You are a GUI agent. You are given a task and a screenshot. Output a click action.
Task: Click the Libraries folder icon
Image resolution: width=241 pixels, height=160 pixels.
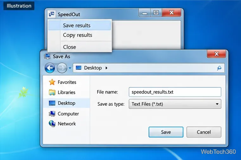point(52,92)
